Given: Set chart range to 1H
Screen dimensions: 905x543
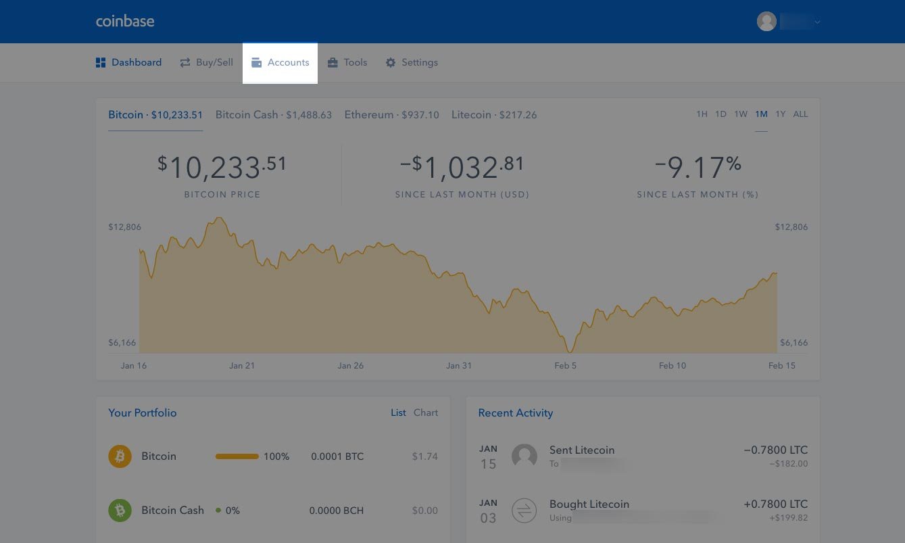Looking at the screenshot, I should click(x=702, y=114).
